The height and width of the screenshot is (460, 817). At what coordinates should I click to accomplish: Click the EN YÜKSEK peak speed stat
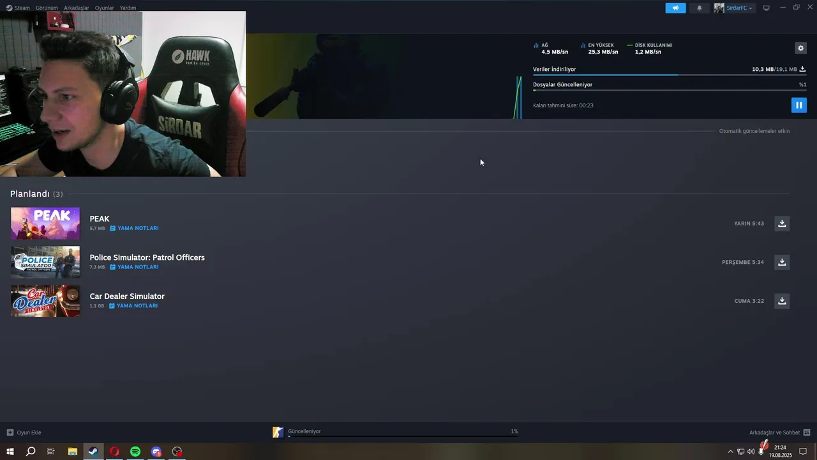599,49
